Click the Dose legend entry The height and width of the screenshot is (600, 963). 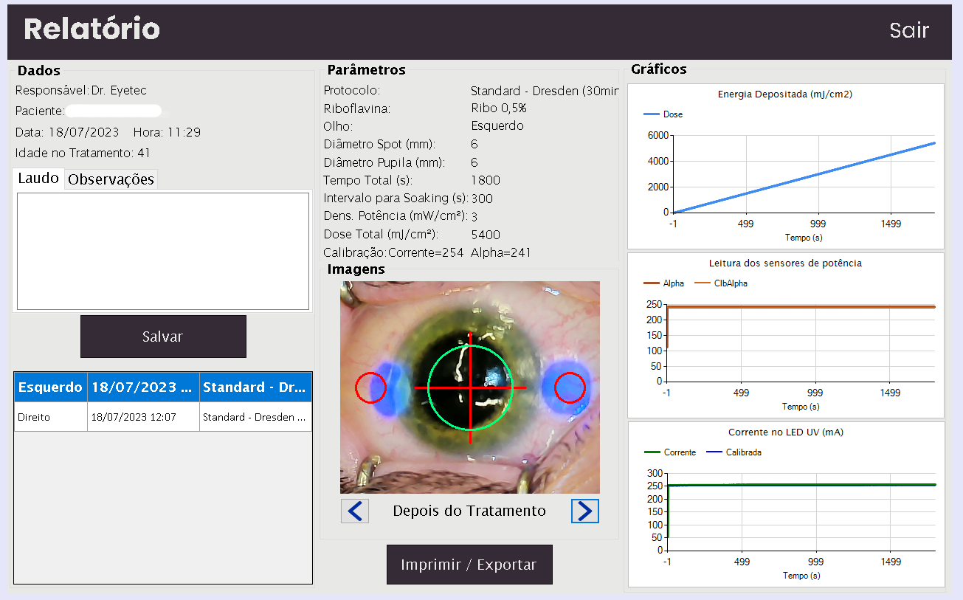[663, 114]
